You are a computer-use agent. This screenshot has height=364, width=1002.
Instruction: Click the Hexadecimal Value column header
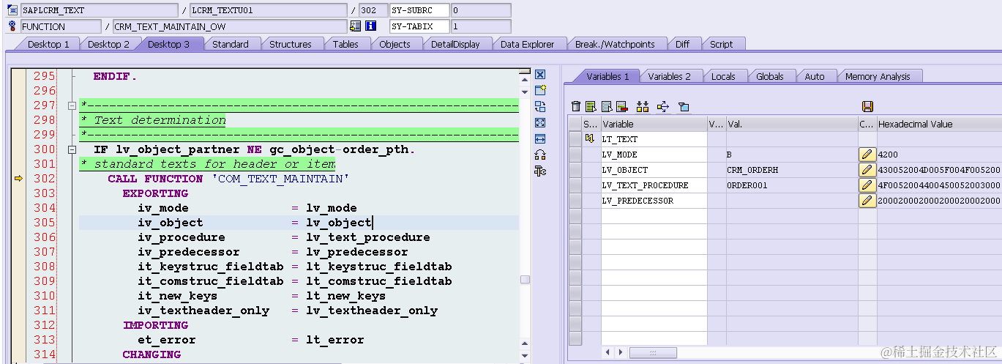pyautogui.click(x=939, y=124)
